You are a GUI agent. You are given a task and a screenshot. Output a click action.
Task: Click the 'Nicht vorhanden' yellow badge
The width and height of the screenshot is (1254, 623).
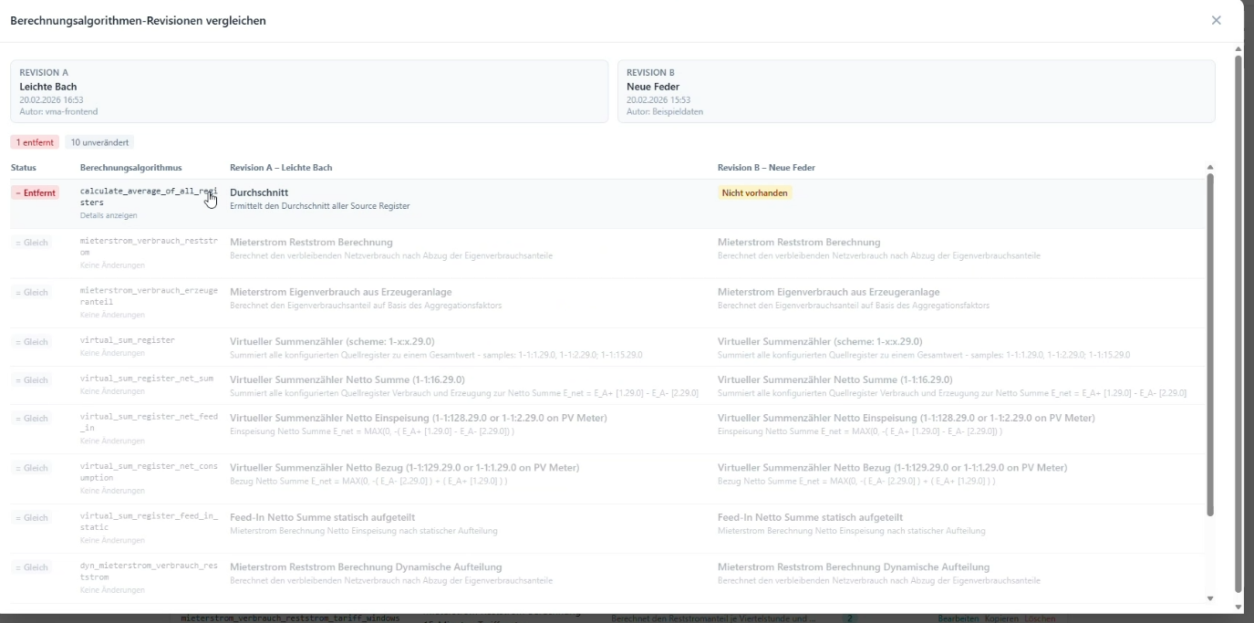754,192
